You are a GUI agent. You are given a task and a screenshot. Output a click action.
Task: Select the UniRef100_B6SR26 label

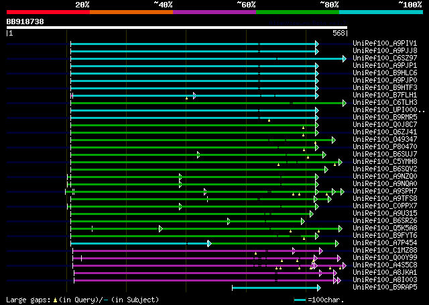pyautogui.click(x=385, y=221)
